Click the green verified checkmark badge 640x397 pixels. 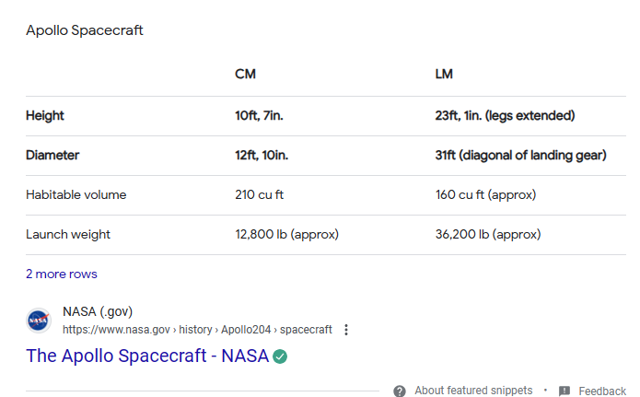(x=280, y=356)
